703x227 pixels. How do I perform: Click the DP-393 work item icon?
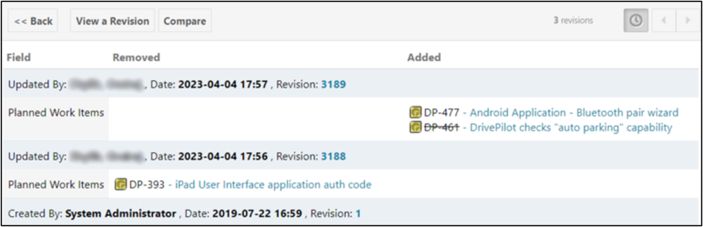tap(121, 184)
